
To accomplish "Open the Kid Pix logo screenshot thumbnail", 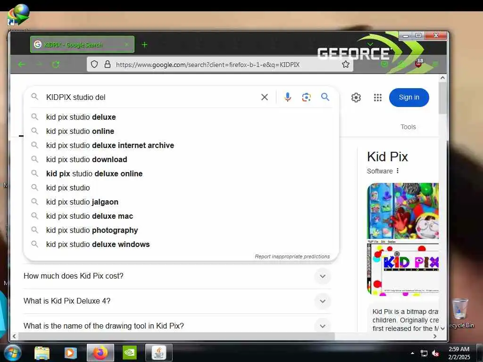I will pos(403,268).
